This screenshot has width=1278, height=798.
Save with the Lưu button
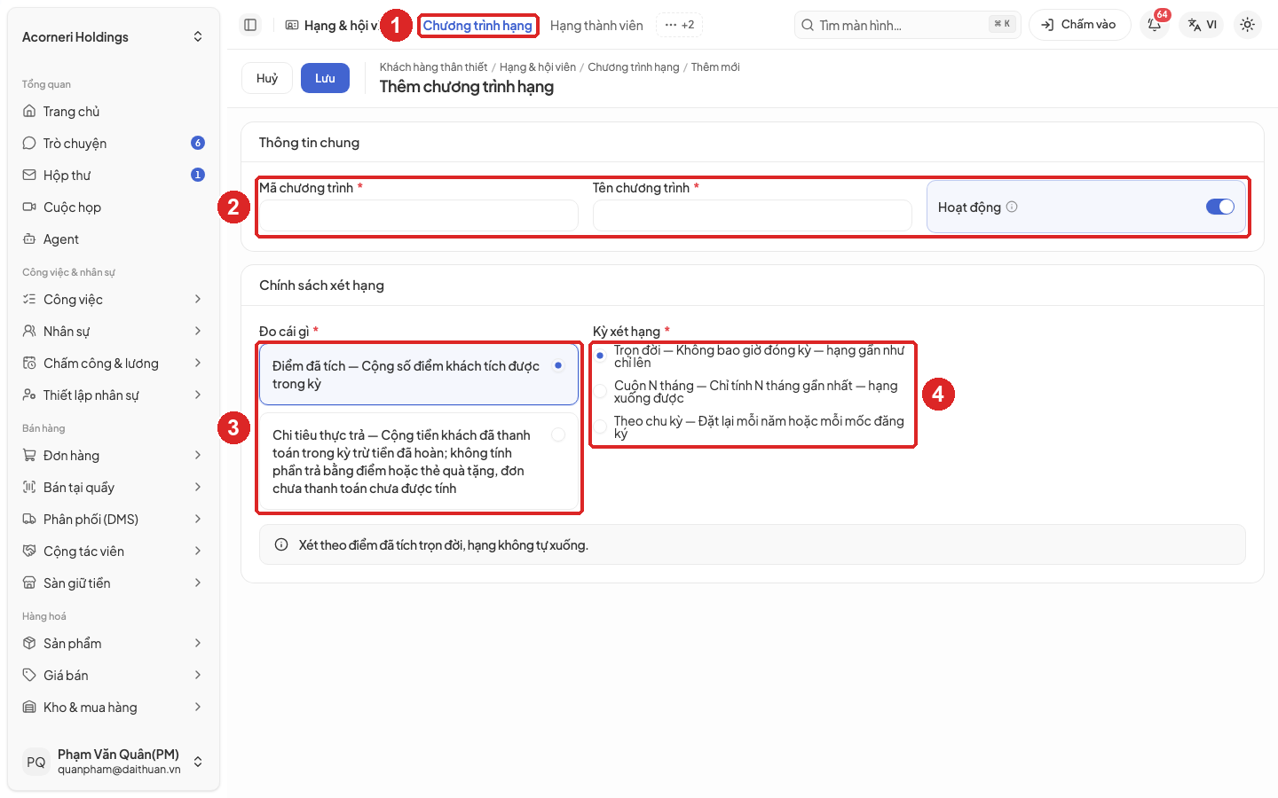pyautogui.click(x=325, y=78)
